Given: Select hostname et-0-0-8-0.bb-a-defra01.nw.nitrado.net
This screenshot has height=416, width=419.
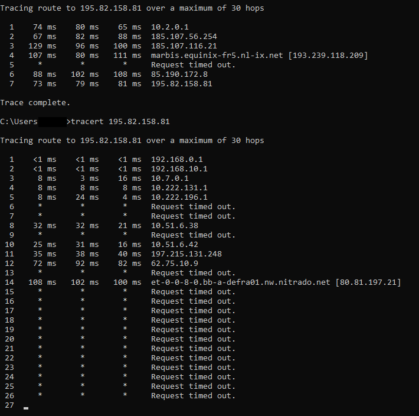Looking at the screenshot, I should click(x=241, y=282).
